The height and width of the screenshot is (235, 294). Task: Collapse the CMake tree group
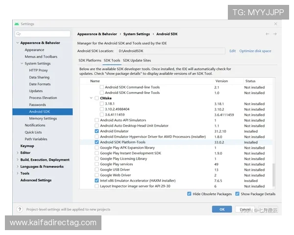[x=91, y=98]
